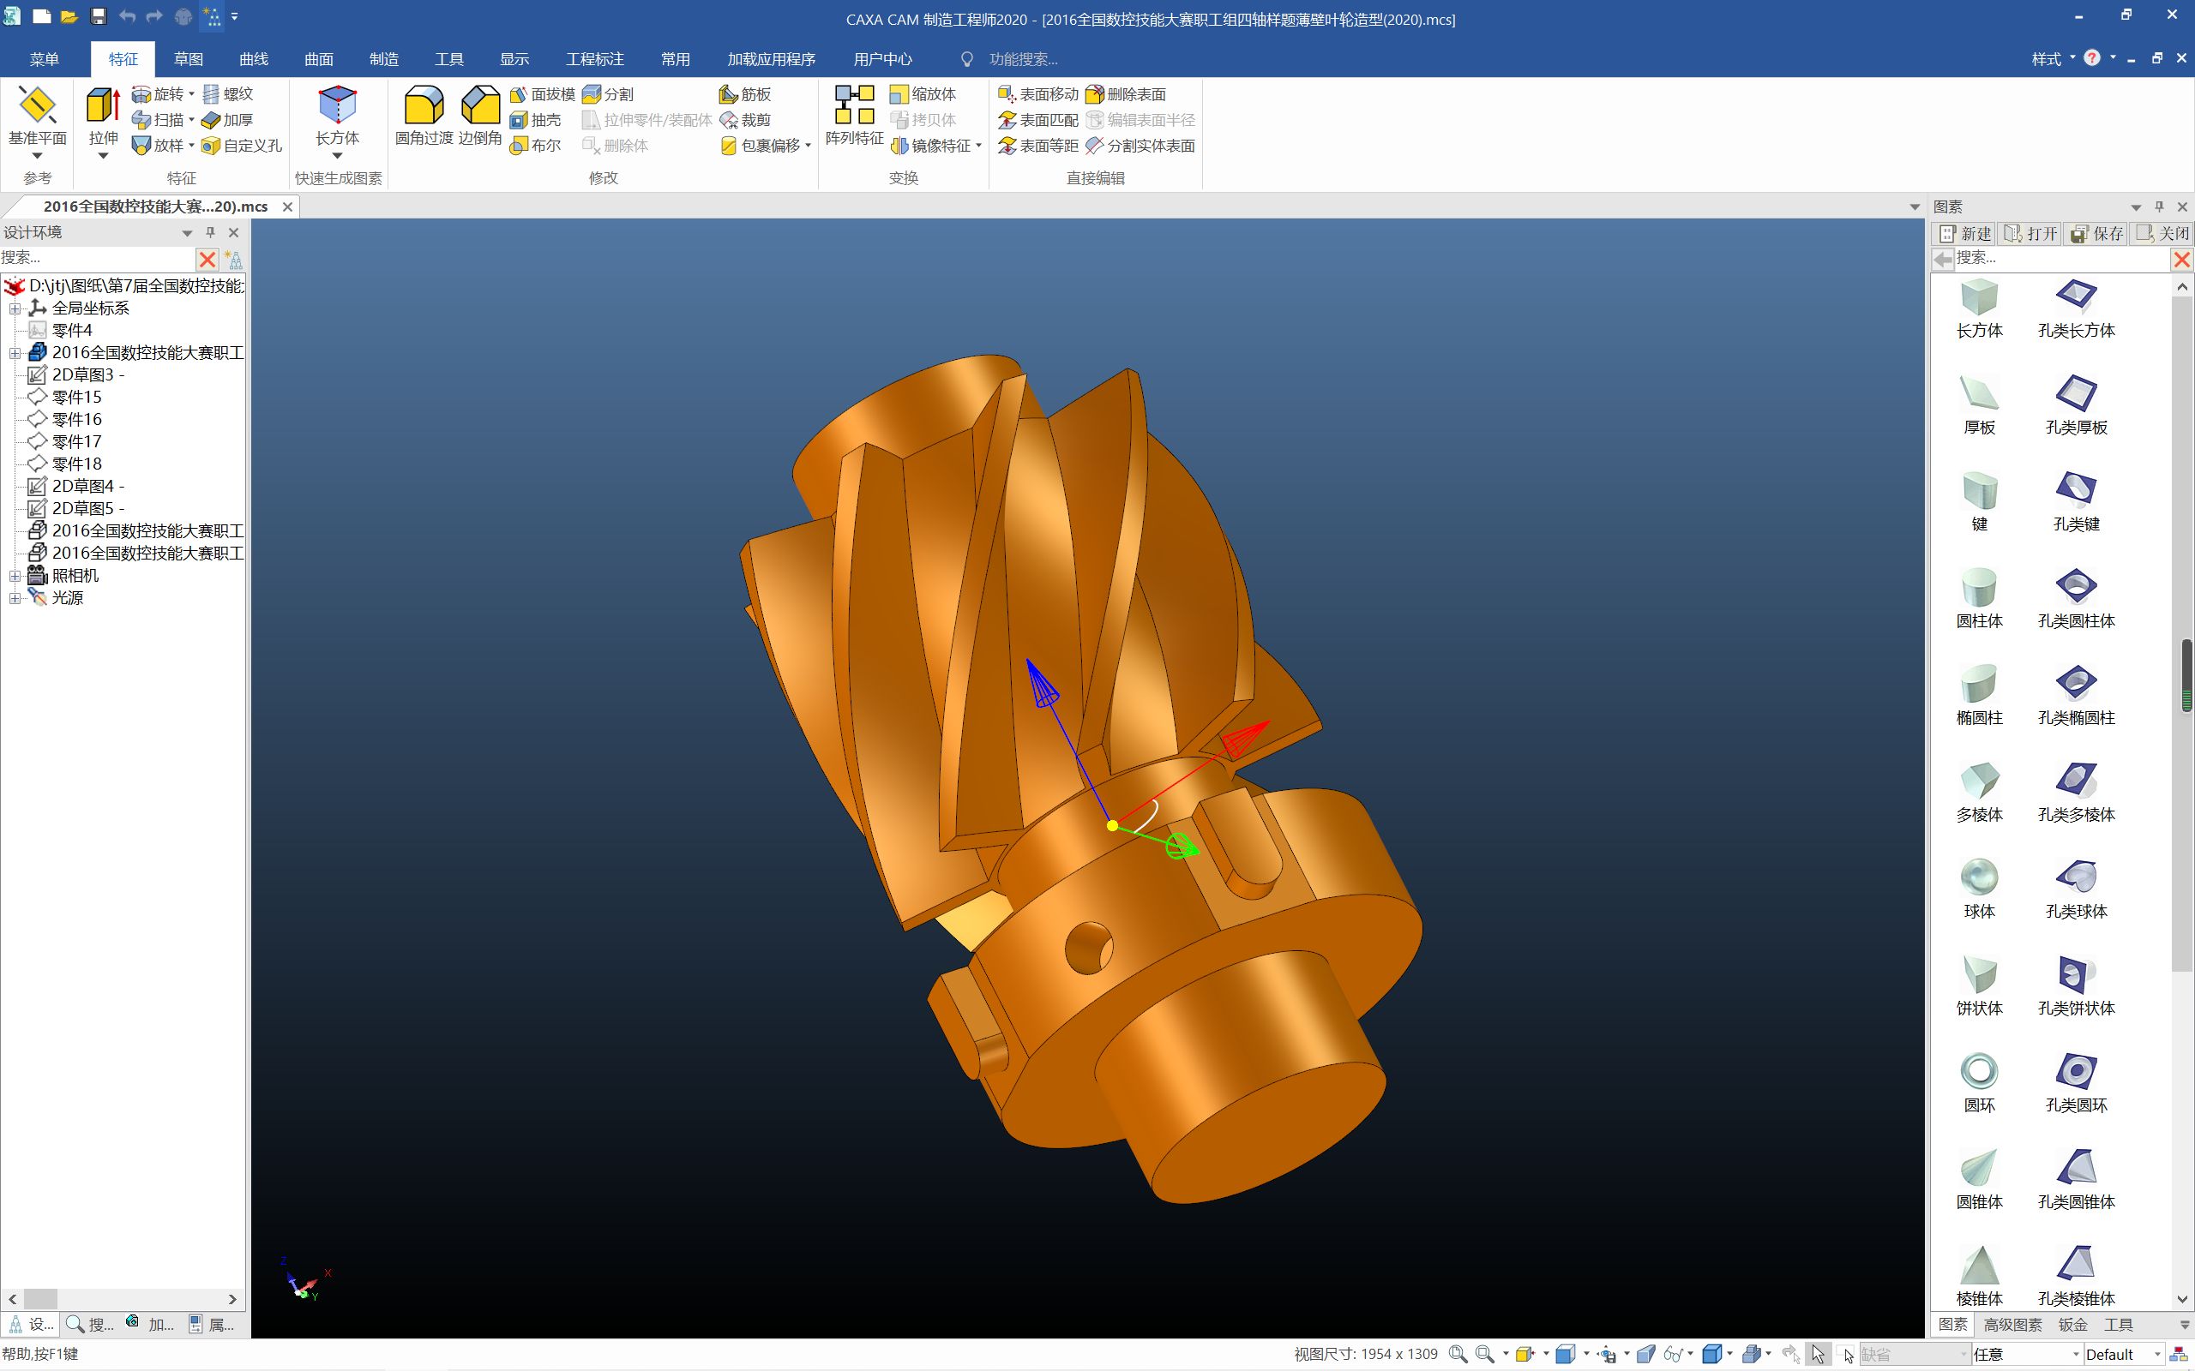Click the save icon in quick access toolbar
The height and width of the screenshot is (1371, 2195).
[x=98, y=16]
